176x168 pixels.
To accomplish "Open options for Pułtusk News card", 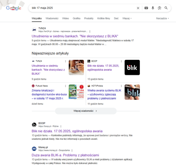I will [x=66, y=86].
